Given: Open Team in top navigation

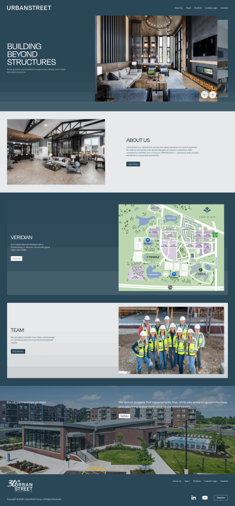Looking at the screenshot, I should click(x=189, y=8).
